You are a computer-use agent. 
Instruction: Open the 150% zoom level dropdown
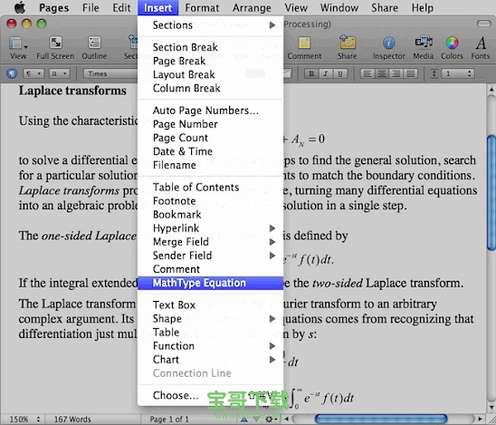click(x=23, y=419)
